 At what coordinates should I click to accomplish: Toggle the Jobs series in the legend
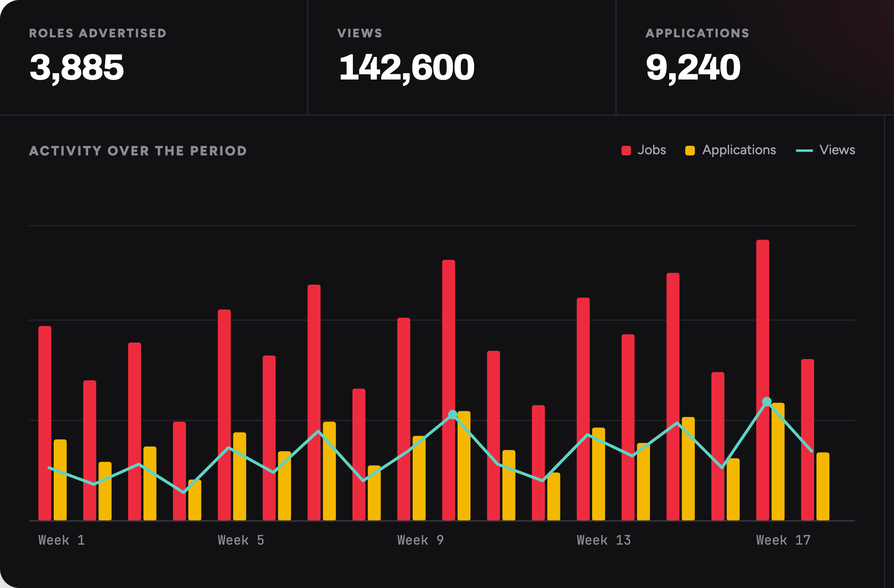644,150
